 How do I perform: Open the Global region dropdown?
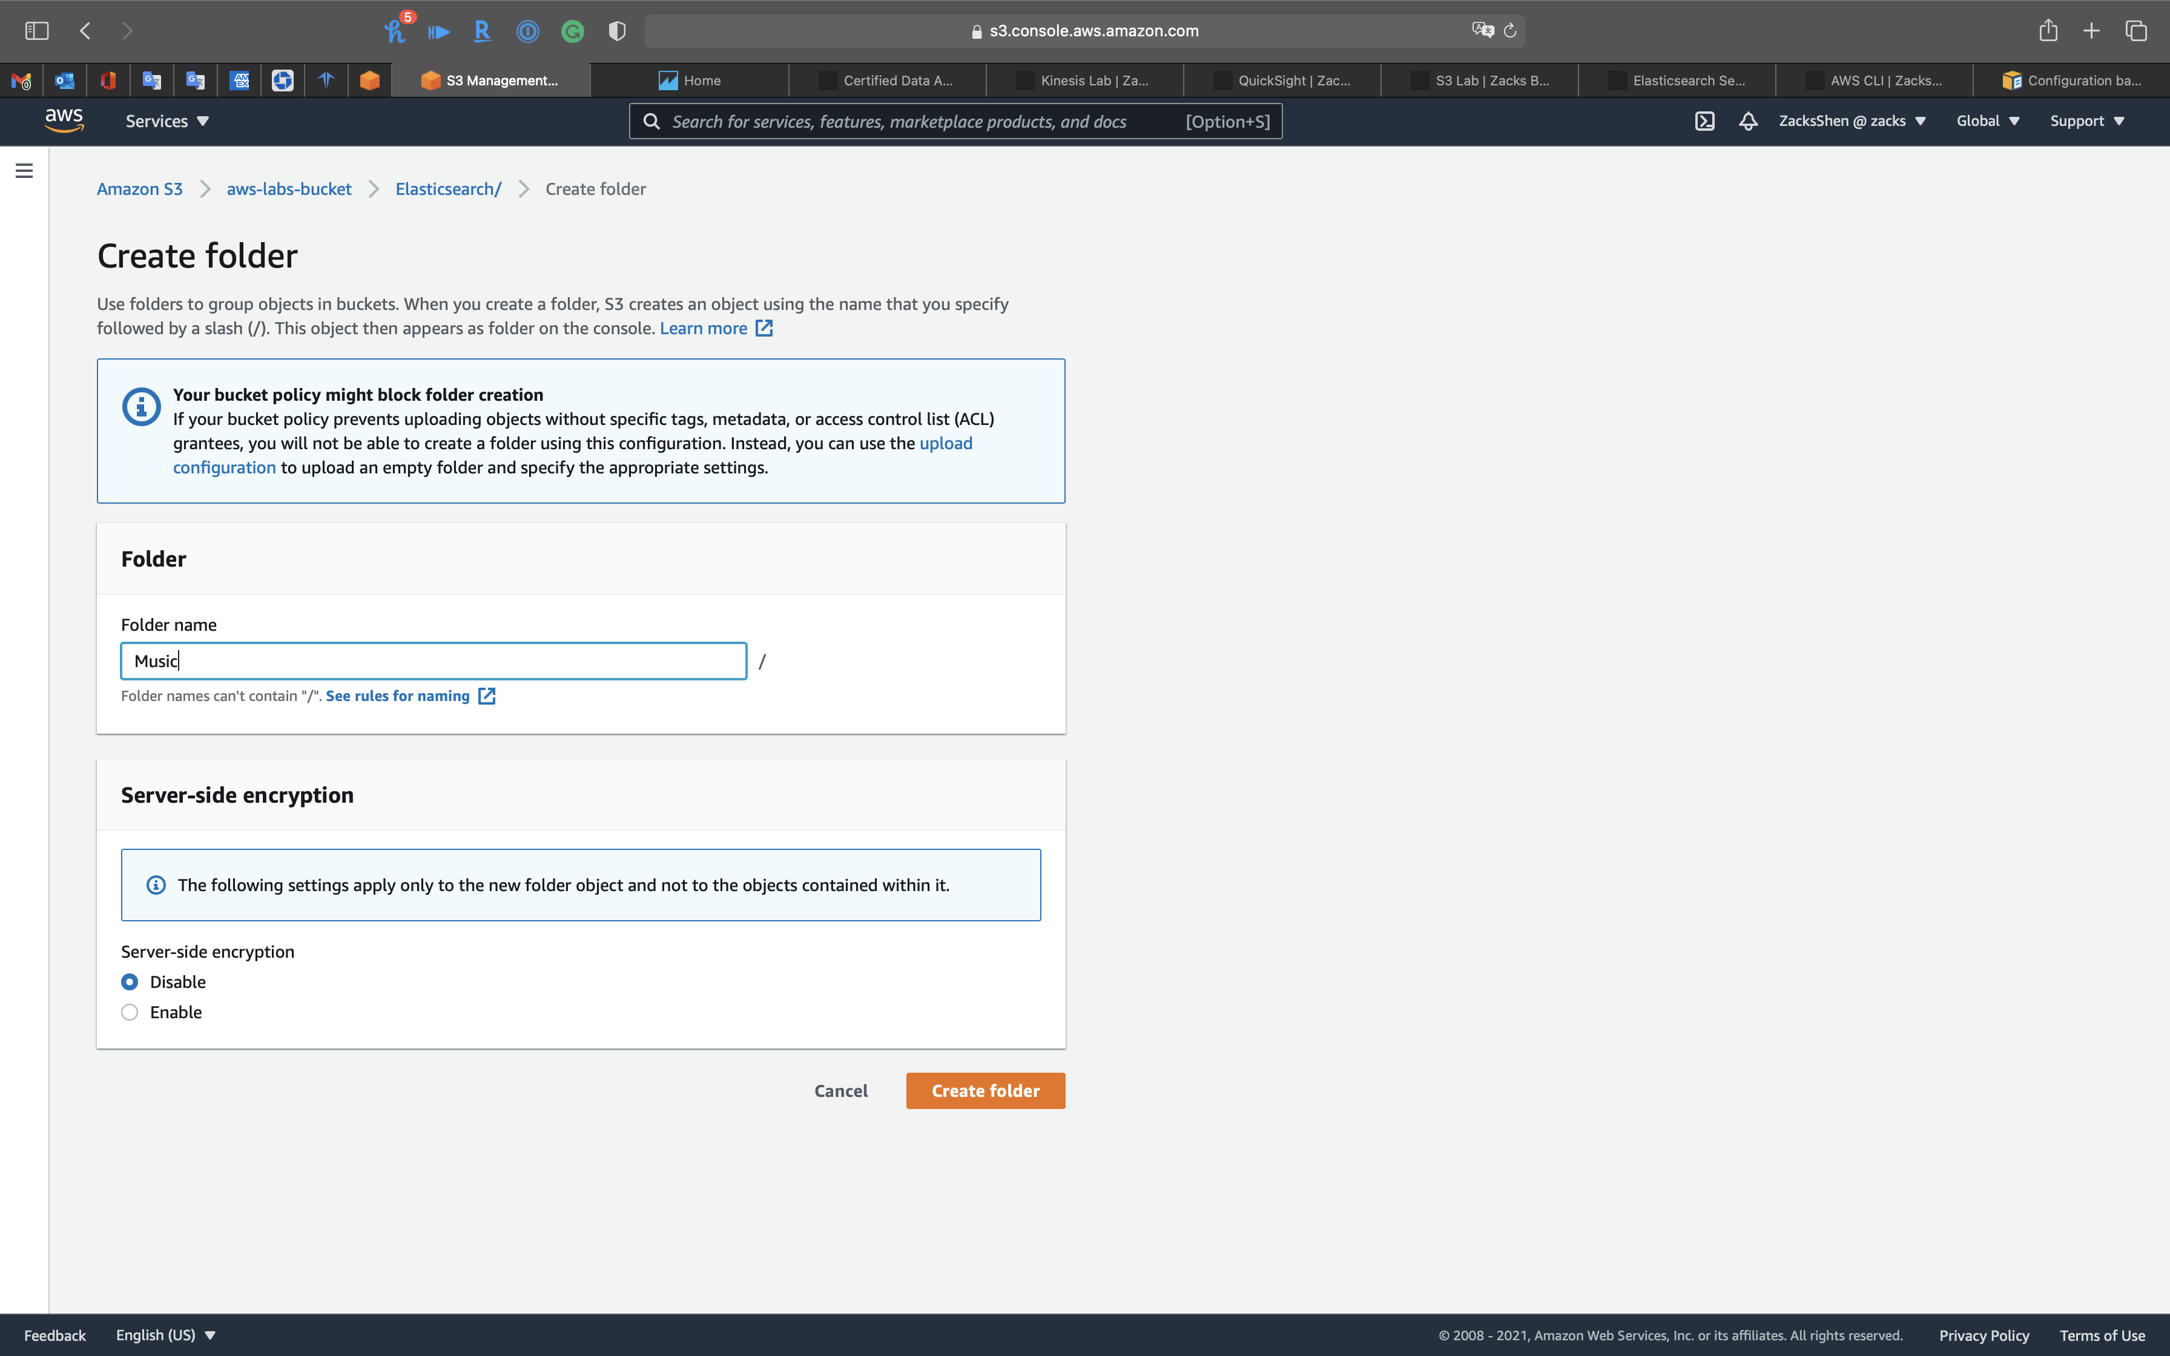1987,121
